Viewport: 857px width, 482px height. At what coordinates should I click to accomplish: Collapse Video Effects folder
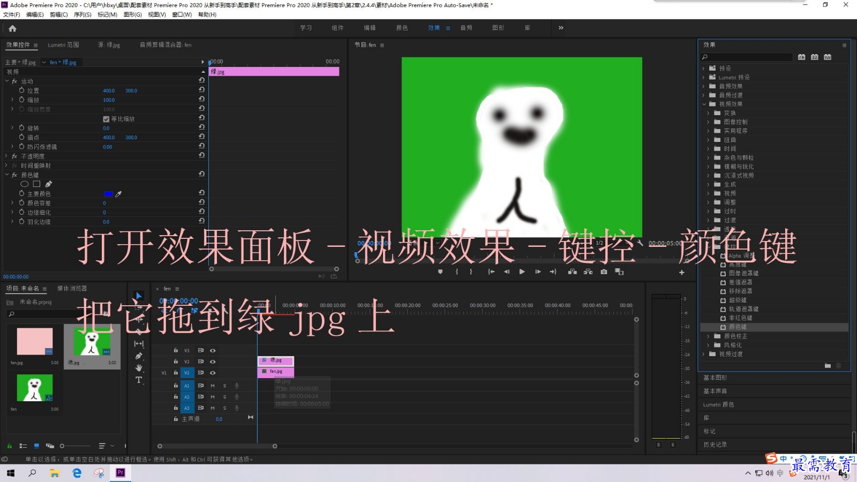click(704, 104)
